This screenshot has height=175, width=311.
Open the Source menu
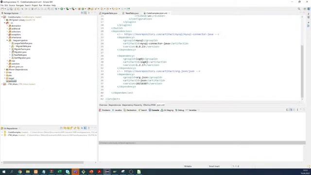tap(12, 5)
